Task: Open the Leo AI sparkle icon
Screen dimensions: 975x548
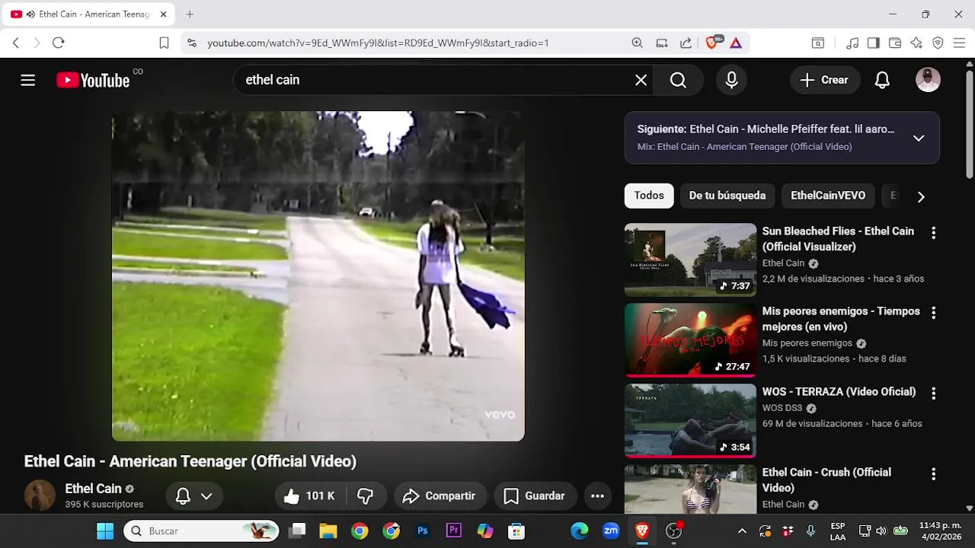Action: point(916,43)
